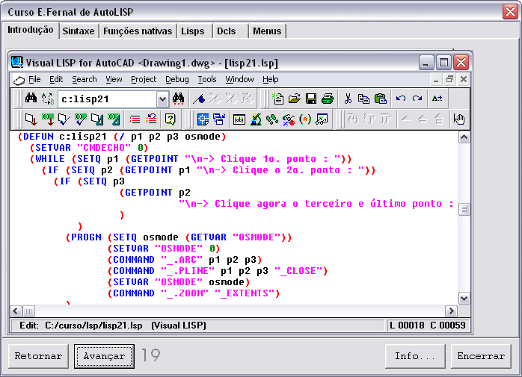
Task: Open the Project menu
Action: tap(144, 79)
